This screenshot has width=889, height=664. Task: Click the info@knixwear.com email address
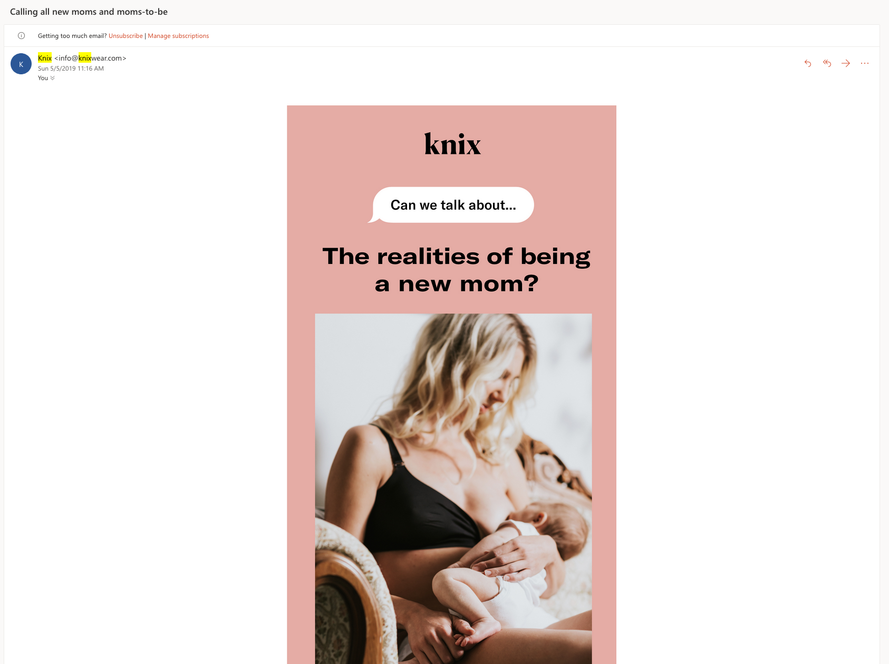tap(90, 58)
